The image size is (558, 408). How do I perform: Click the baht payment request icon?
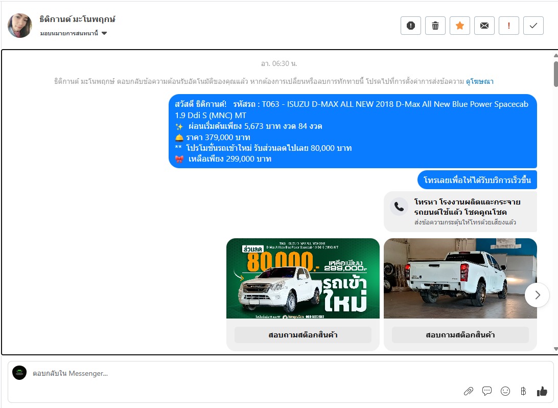523,391
